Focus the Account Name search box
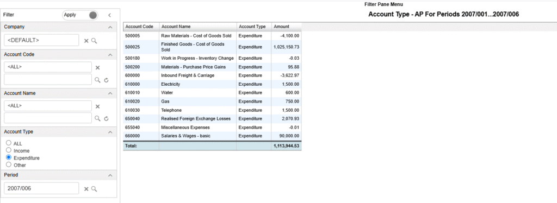 [48, 118]
